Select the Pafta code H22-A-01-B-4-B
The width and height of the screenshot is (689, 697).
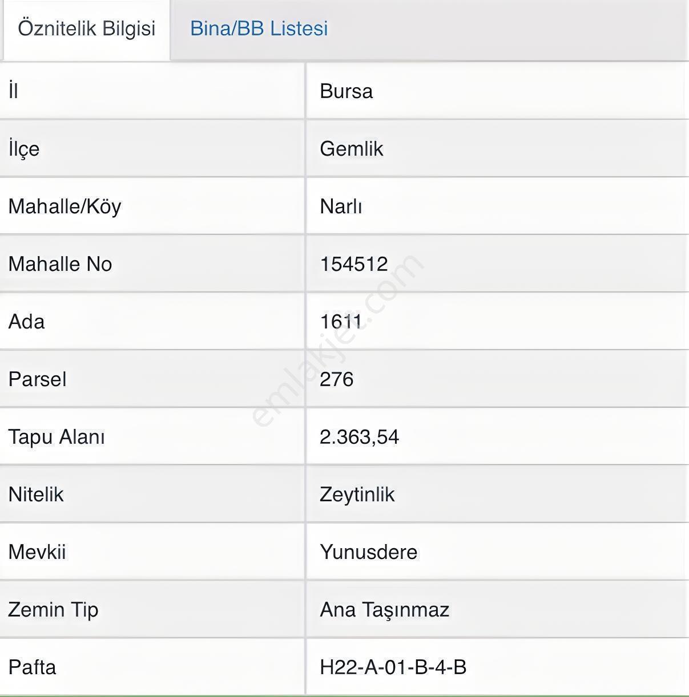tap(393, 667)
